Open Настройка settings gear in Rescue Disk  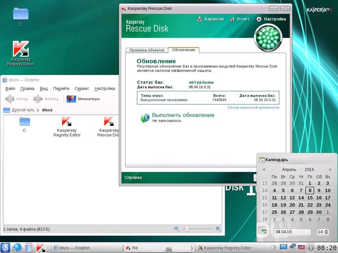(x=271, y=19)
